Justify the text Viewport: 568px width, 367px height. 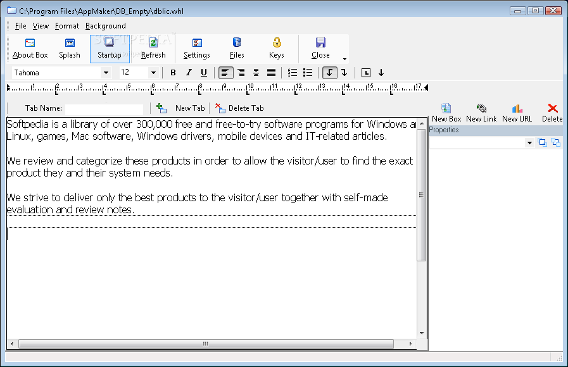(x=271, y=73)
